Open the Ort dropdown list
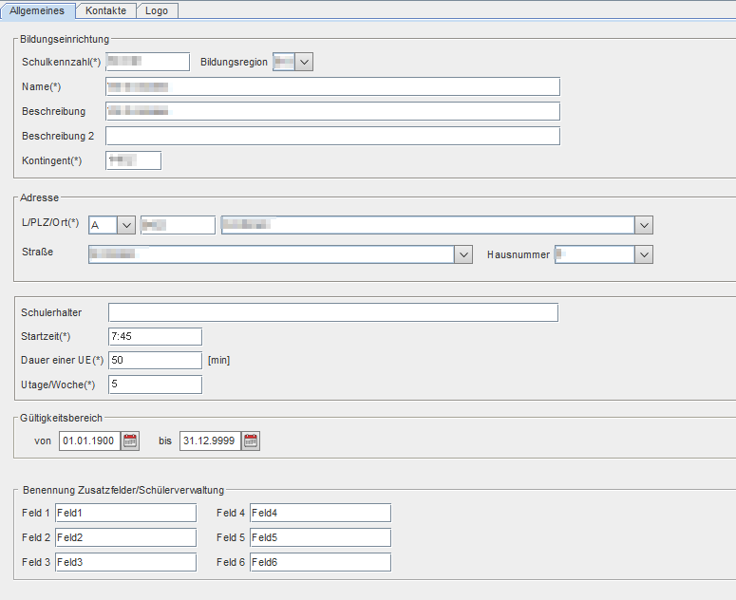736x600 pixels. tap(644, 225)
